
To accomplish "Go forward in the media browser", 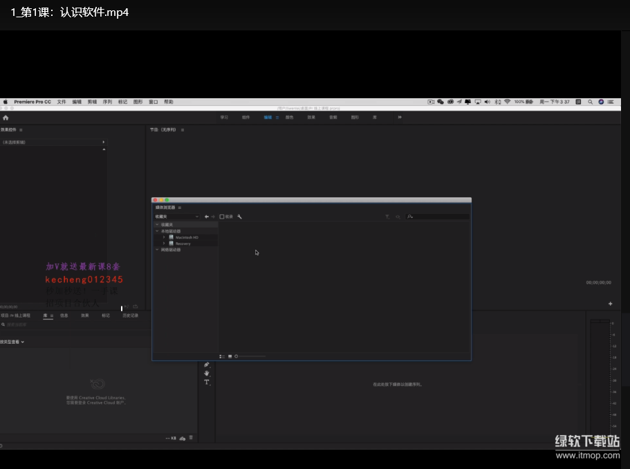I will point(213,217).
